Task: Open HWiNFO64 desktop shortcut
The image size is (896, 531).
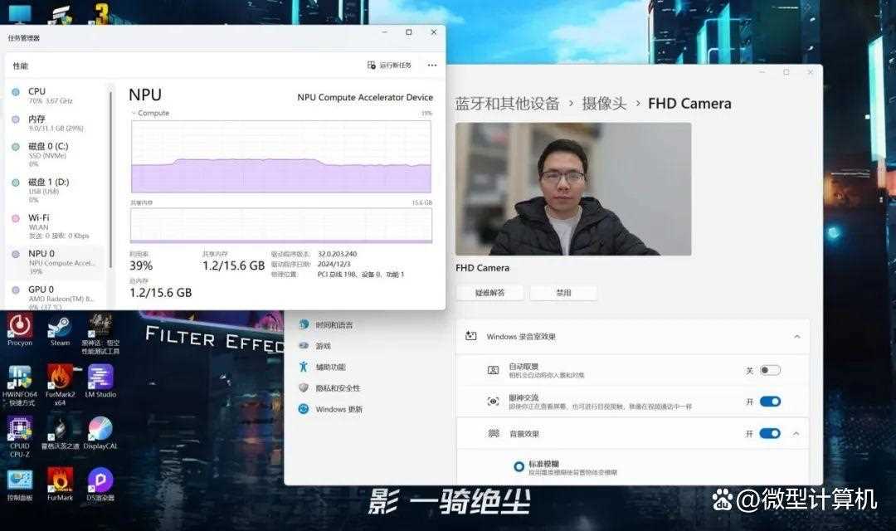Action: coord(20,378)
